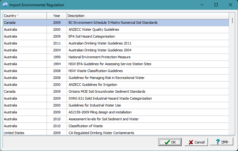Close the Import Environmental Regulation dialog

point(230,5)
